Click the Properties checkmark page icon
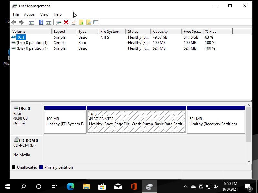 74,22
